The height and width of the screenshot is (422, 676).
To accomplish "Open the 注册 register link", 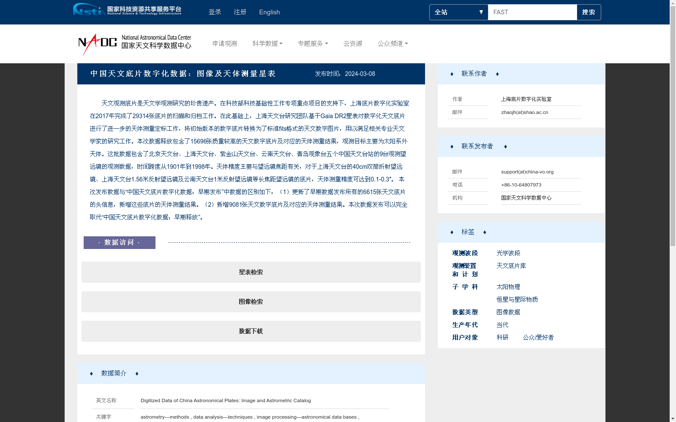I will pos(240,12).
